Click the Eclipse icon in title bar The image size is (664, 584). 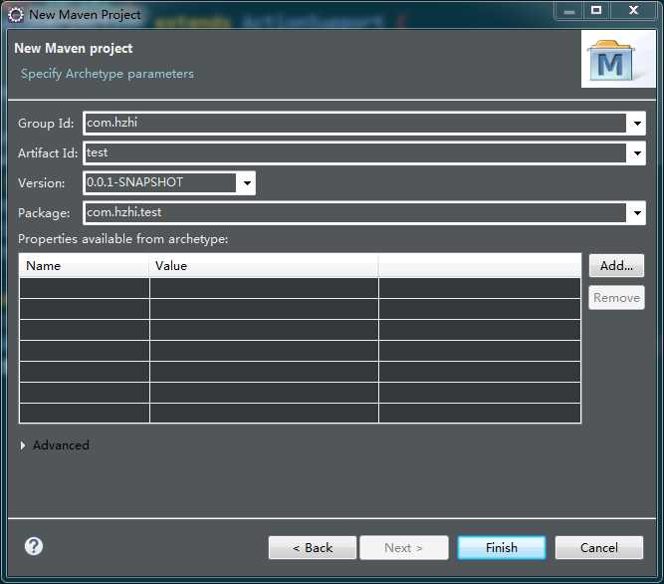(16, 15)
